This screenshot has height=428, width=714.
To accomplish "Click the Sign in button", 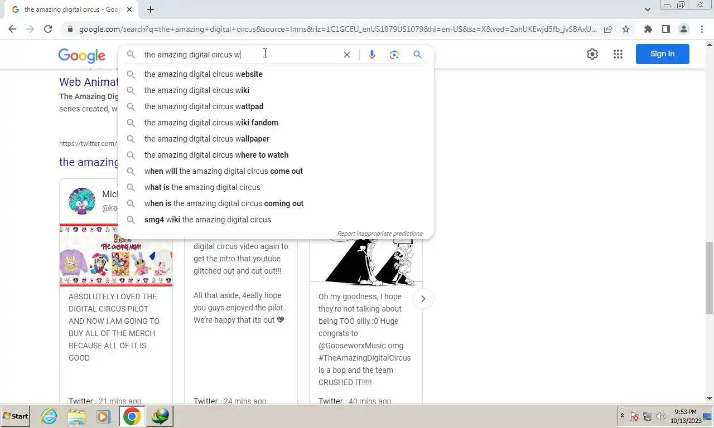I will [x=662, y=54].
